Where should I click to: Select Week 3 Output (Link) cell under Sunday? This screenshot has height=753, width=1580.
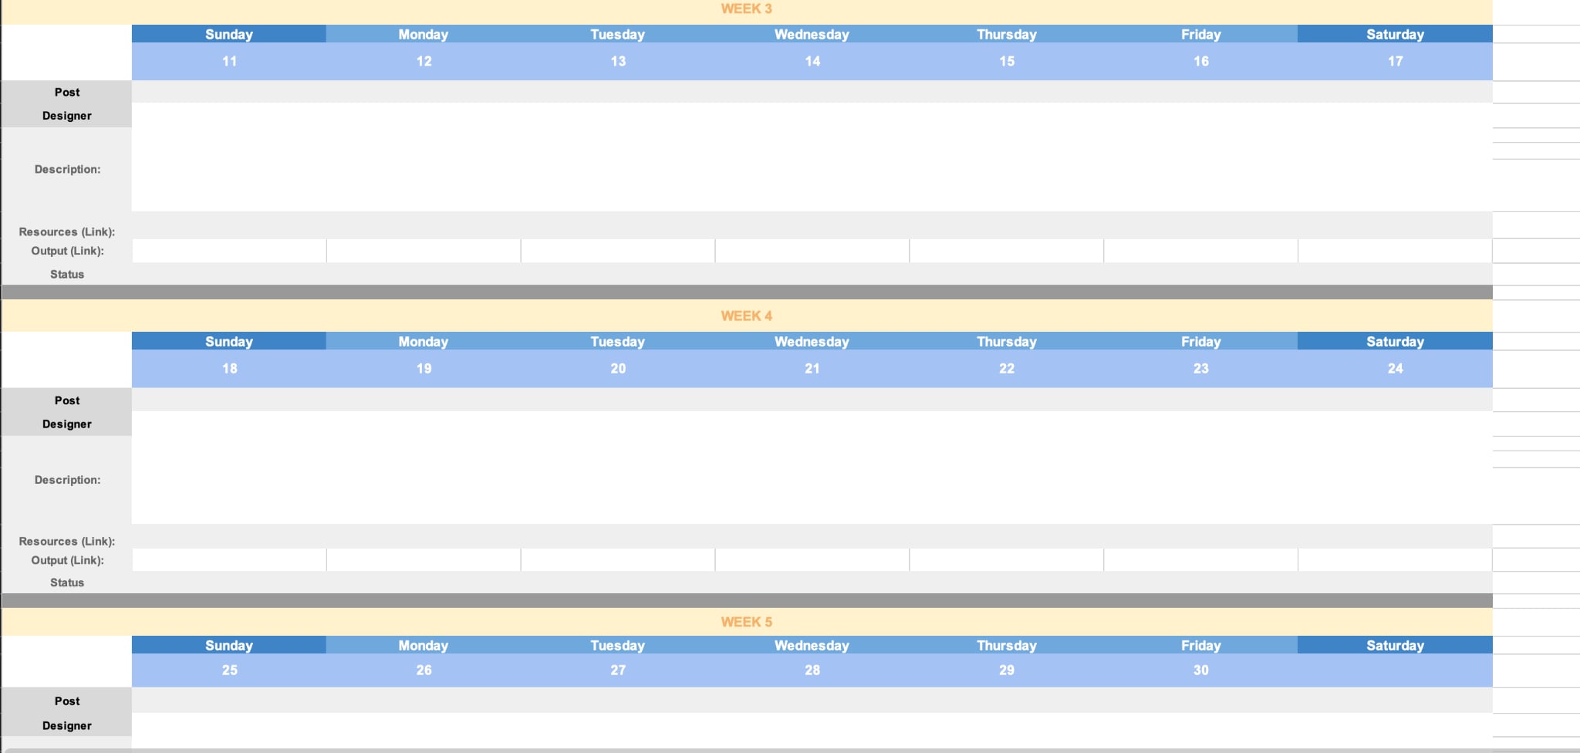pos(229,251)
